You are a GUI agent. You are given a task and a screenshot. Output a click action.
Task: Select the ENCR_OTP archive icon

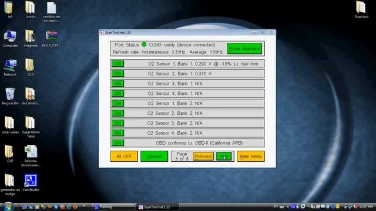51,39
